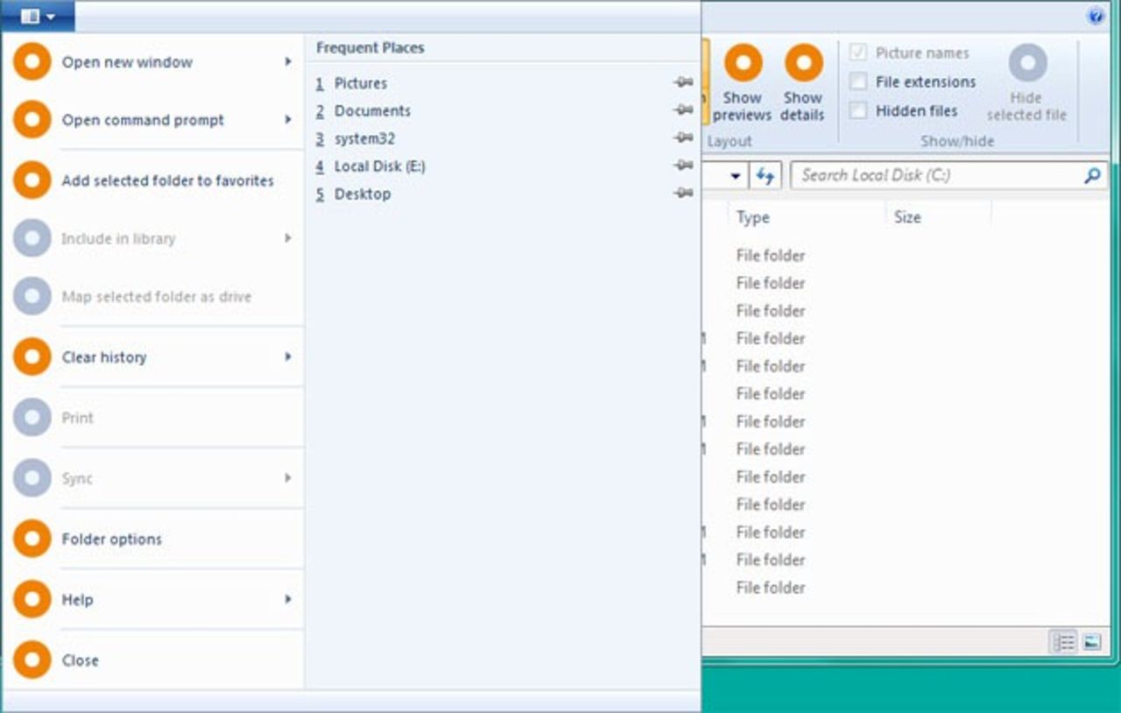Viewport: 1121px width, 713px height.
Task: Click the pin icon next to Desktop
Action: pos(682,194)
